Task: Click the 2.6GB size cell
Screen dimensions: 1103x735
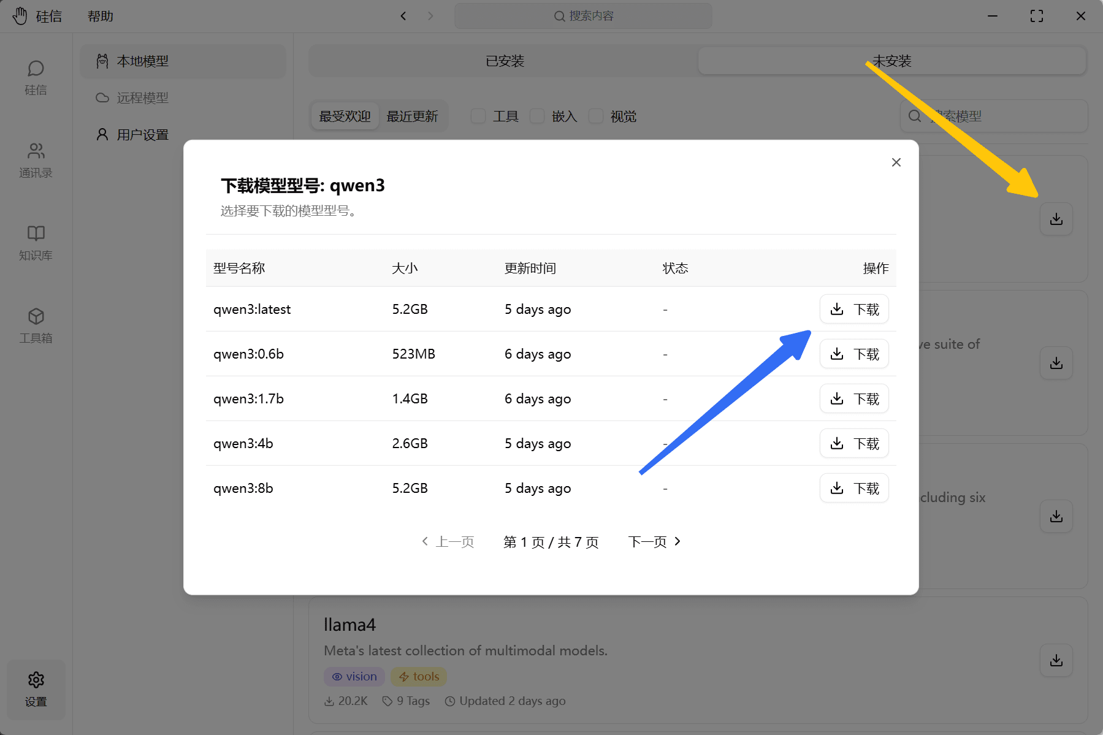Action: click(x=410, y=443)
